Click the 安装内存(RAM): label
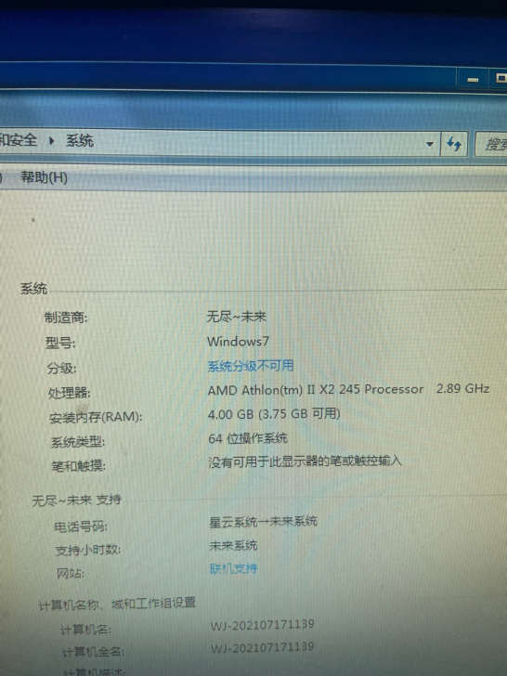 96,418
